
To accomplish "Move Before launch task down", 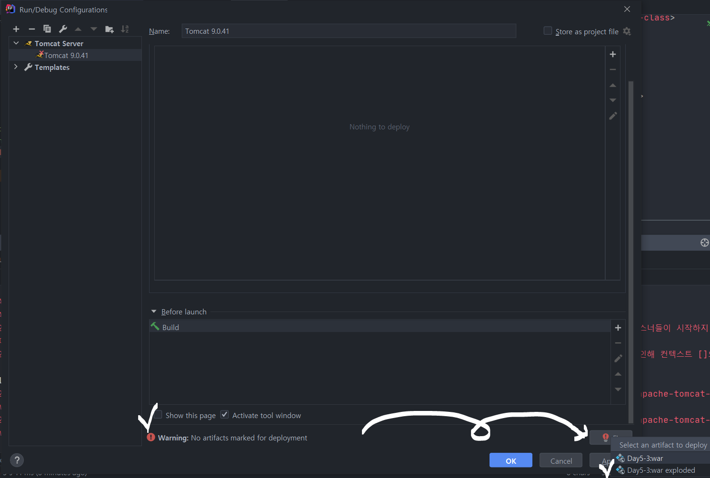I will (x=618, y=389).
